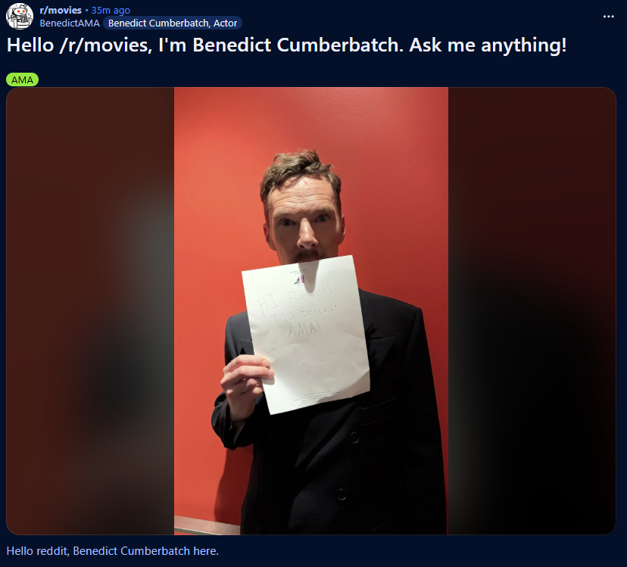Click the right blurred image background

coord(532,310)
